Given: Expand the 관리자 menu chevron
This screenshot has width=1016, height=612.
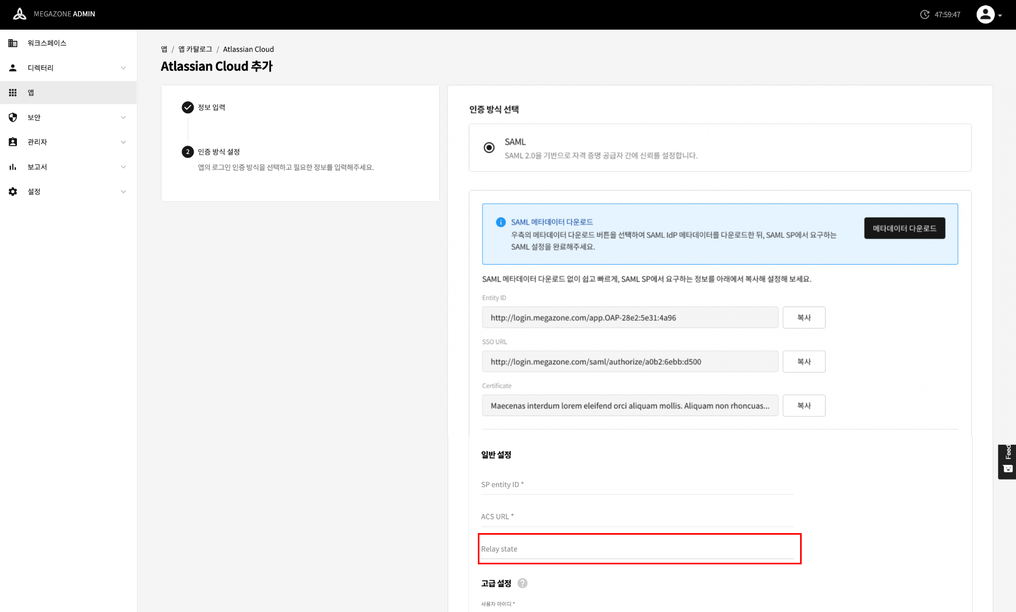Looking at the screenshot, I should point(123,142).
